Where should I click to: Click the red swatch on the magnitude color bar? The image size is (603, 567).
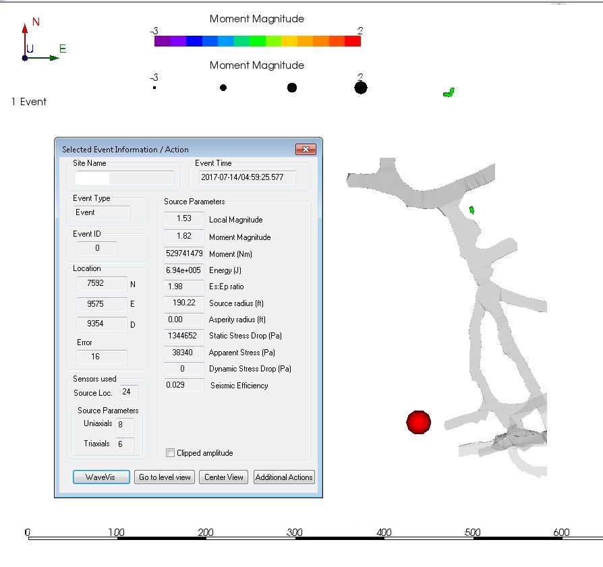pyautogui.click(x=353, y=41)
